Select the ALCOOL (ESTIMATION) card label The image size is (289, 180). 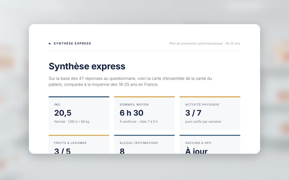tap(139, 143)
